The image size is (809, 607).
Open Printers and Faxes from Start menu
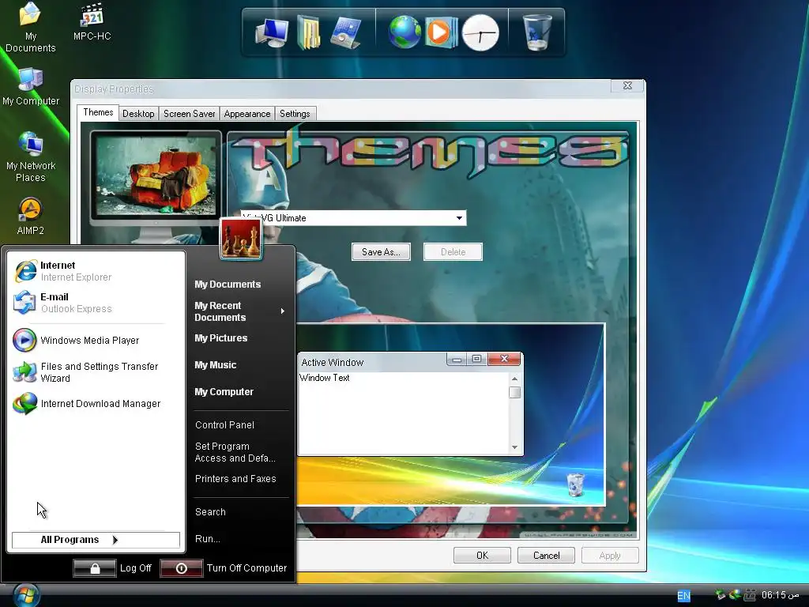click(x=235, y=478)
